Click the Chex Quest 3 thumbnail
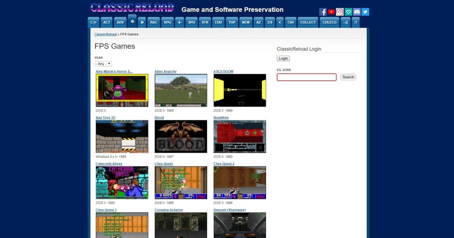This screenshot has width=454, height=238. [x=122, y=225]
